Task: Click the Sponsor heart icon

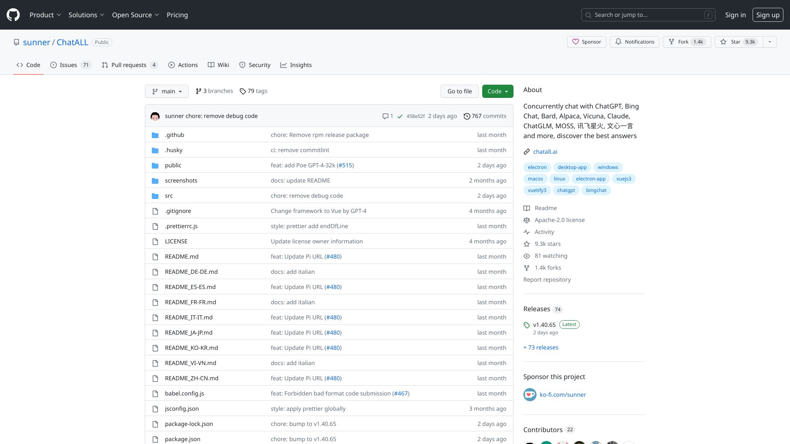Action: click(x=576, y=42)
